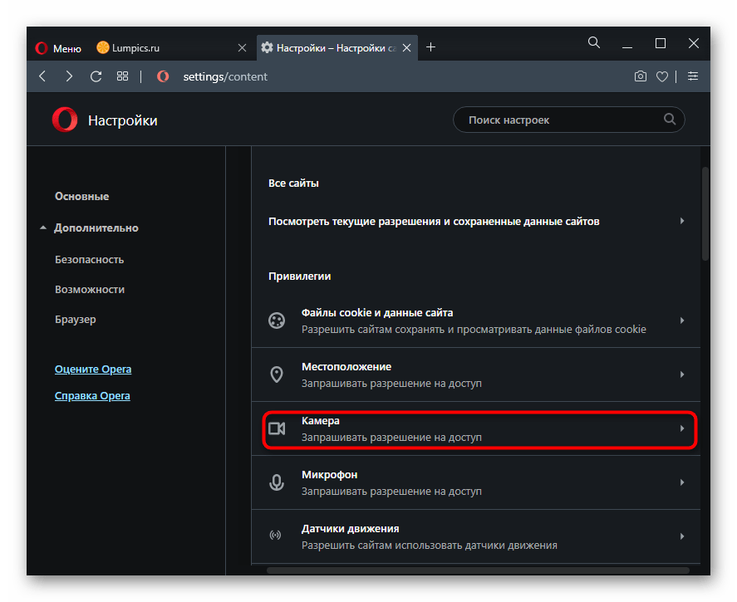The height and width of the screenshot is (602, 737).
Task: Open a new tab with plus button
Action: (430, 47)
